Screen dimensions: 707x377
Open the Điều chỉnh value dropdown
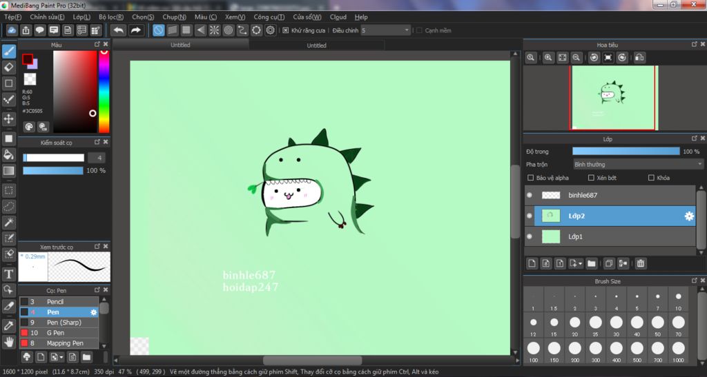(x=385, y=30)
